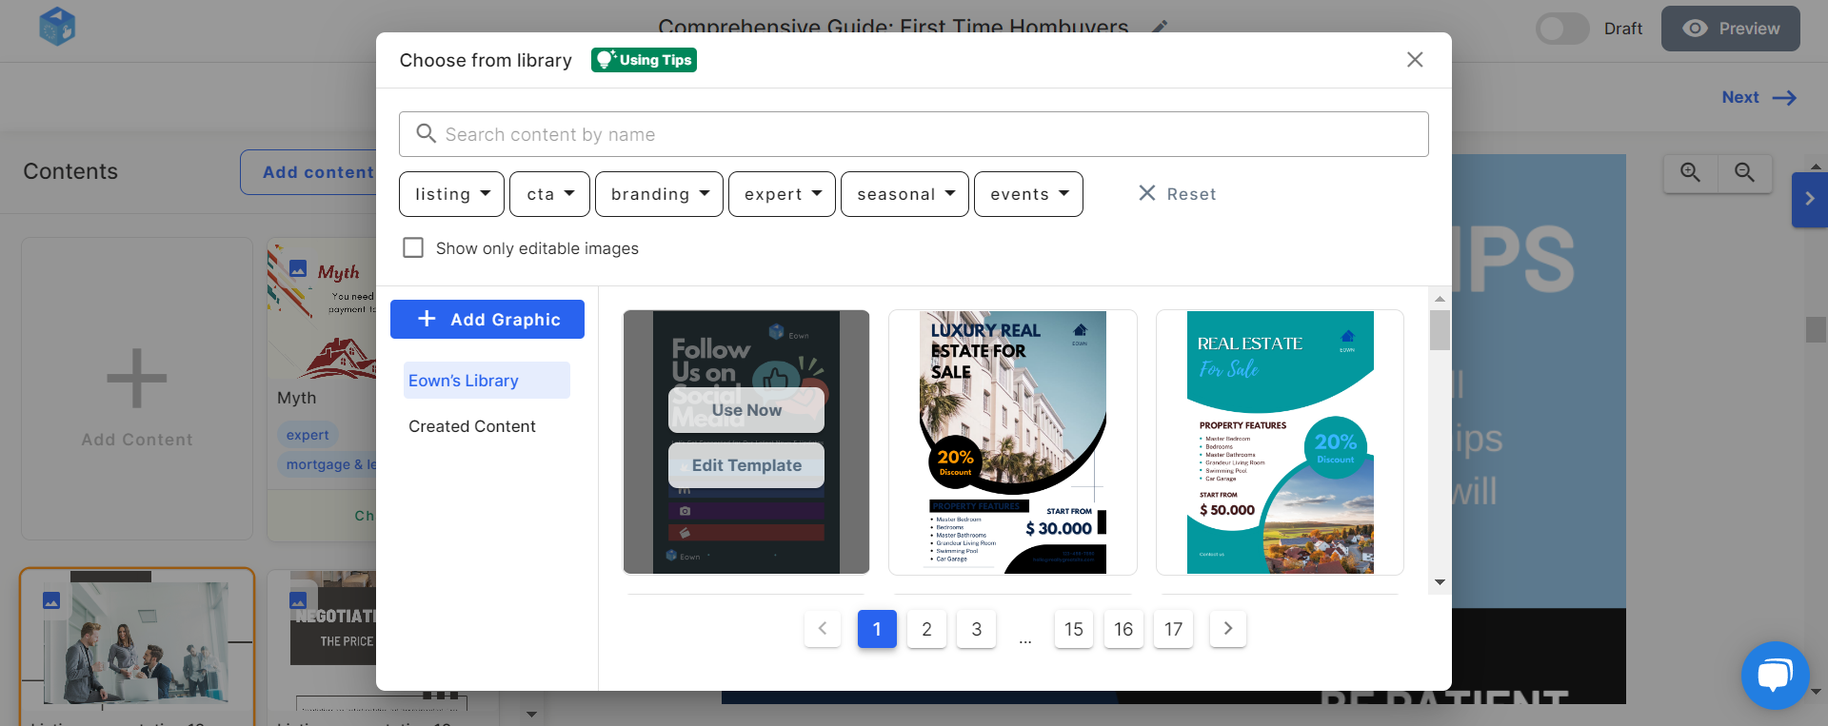Go to page 2

pyautogui.click(x=926, y=629)
